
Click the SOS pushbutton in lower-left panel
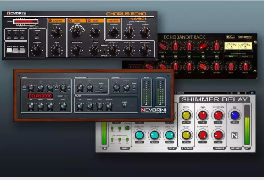(x=22, y=50)
